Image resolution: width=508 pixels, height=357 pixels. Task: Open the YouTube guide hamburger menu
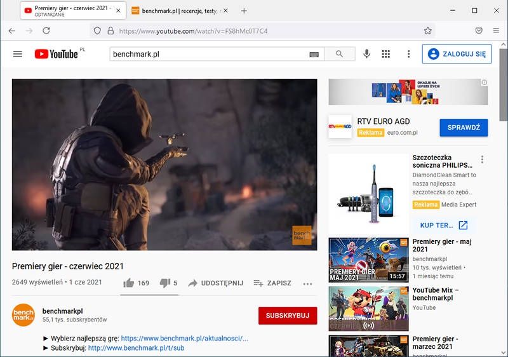18,54
